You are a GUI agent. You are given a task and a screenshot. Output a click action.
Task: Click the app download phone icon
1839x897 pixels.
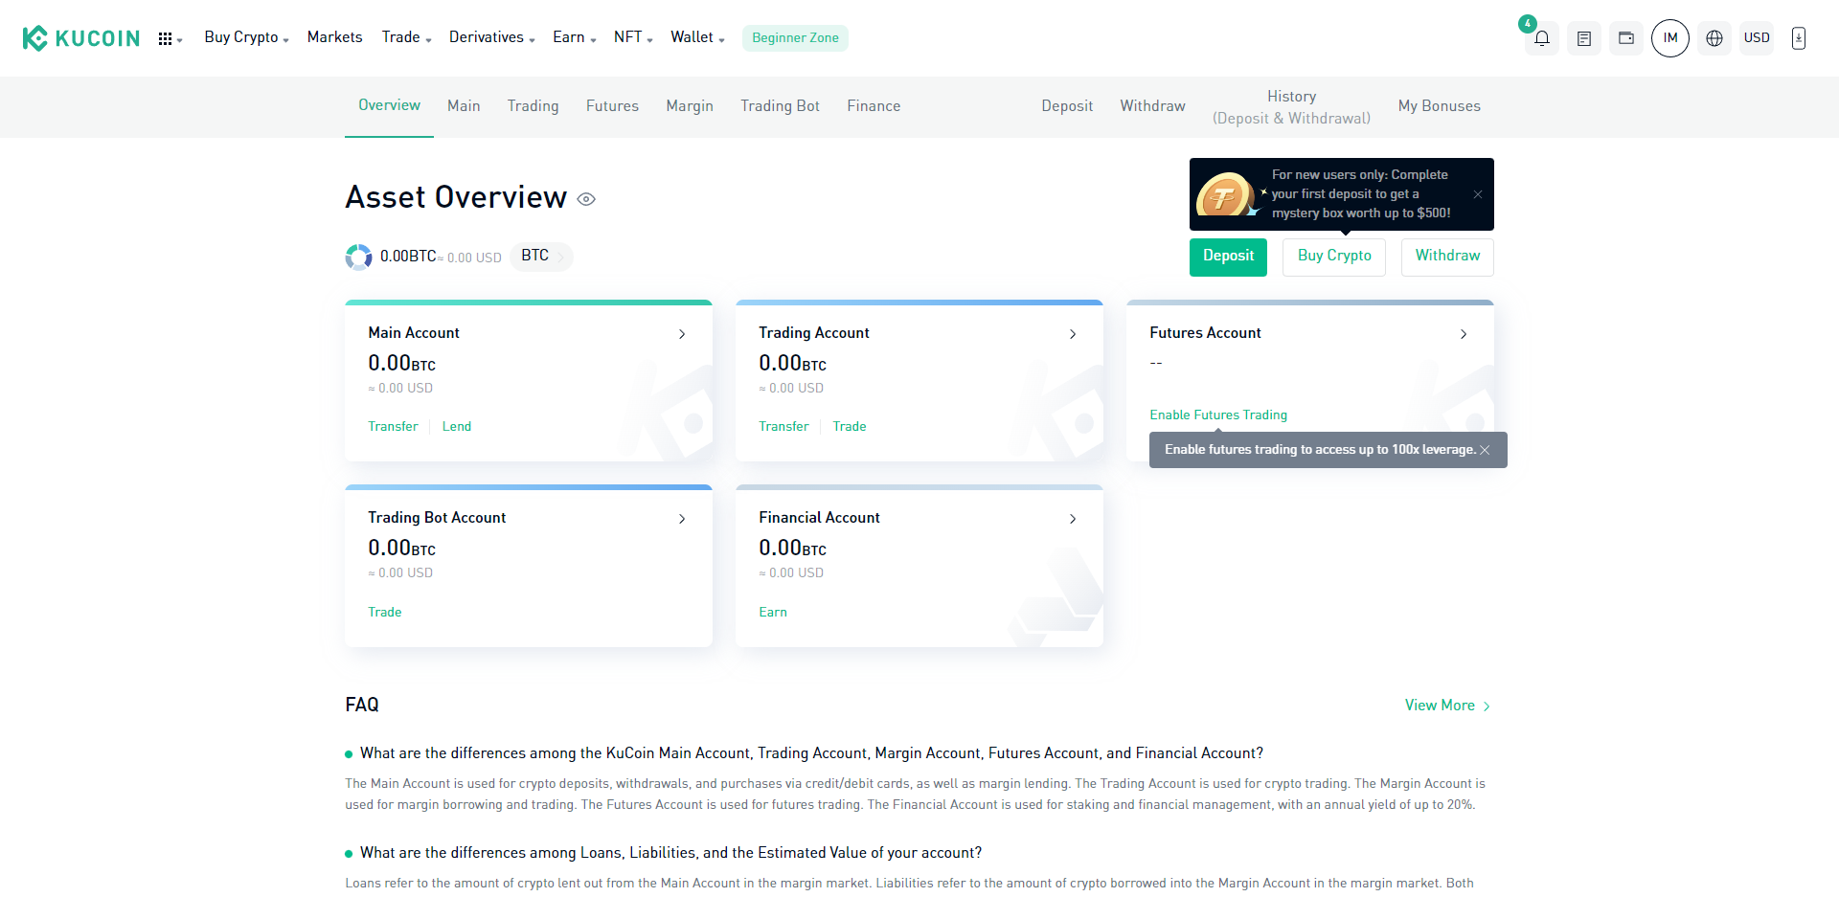coord(1799,38)
